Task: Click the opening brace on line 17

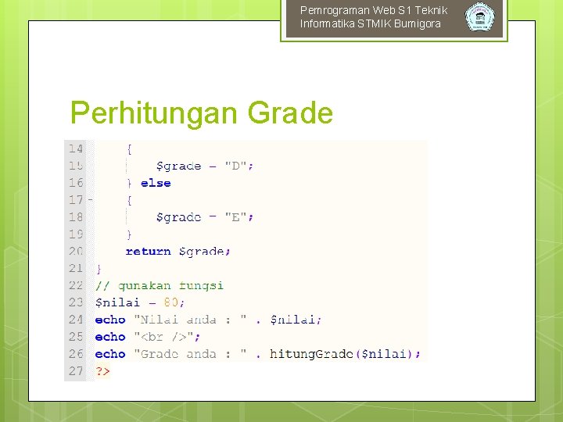Action: (x=129, y=200)
